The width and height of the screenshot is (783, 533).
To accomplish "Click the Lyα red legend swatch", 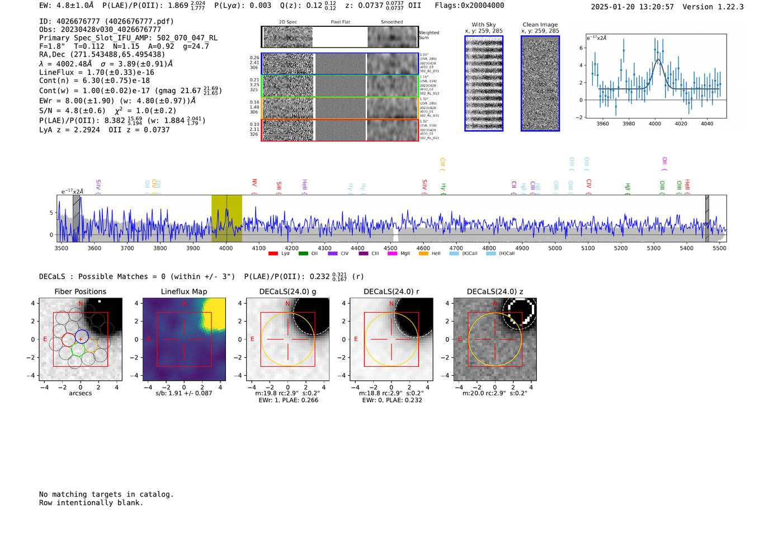I will point(273,253).
